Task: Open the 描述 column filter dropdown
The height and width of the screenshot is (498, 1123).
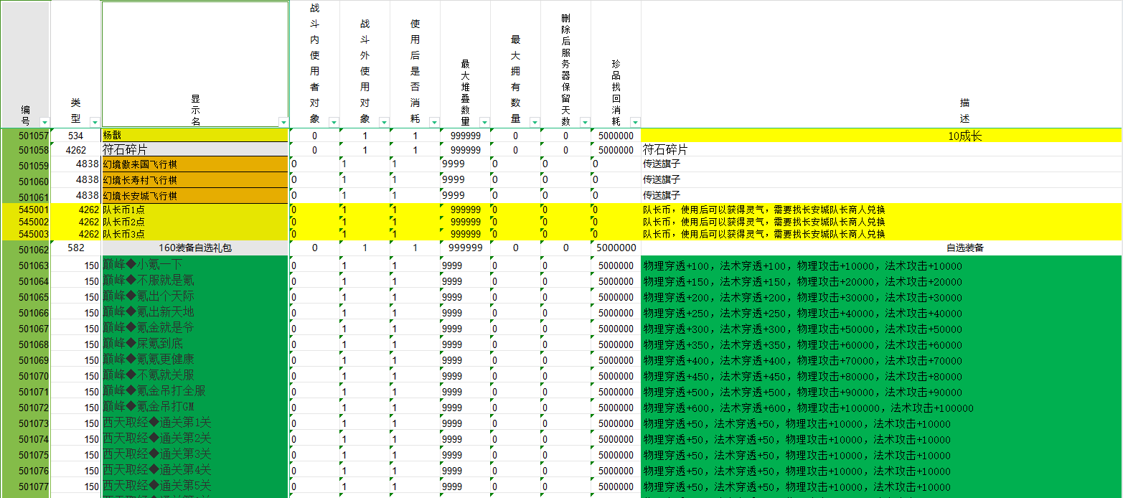Action: pos(1116,122)
